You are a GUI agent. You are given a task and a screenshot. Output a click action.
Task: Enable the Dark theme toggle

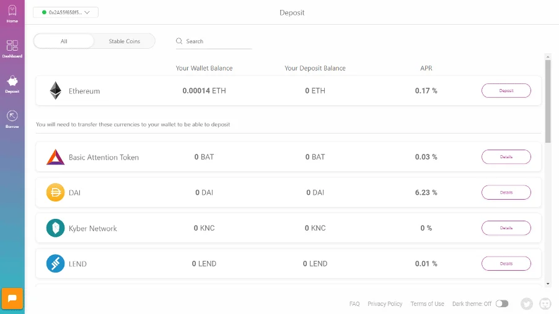(x=501, y=303)
